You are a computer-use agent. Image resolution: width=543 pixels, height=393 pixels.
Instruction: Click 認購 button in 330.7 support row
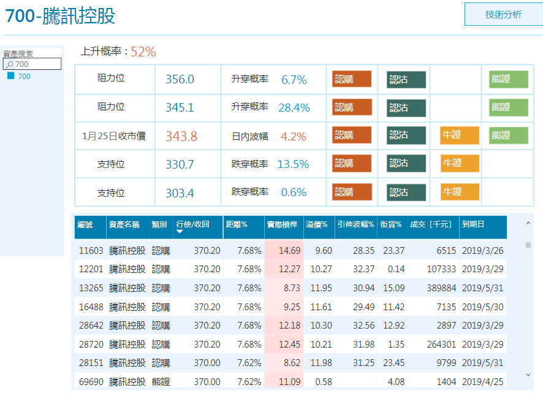coord(352,163)
